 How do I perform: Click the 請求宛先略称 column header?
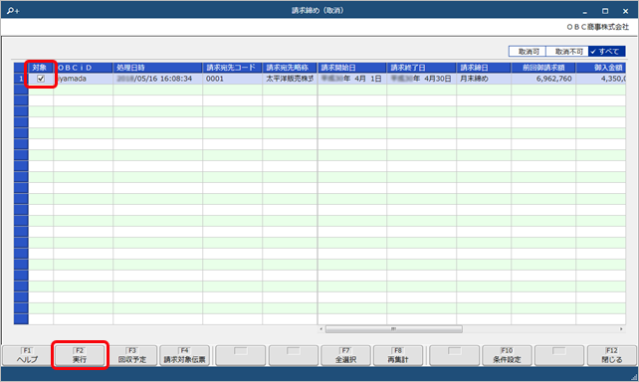[x=290, y=68]
